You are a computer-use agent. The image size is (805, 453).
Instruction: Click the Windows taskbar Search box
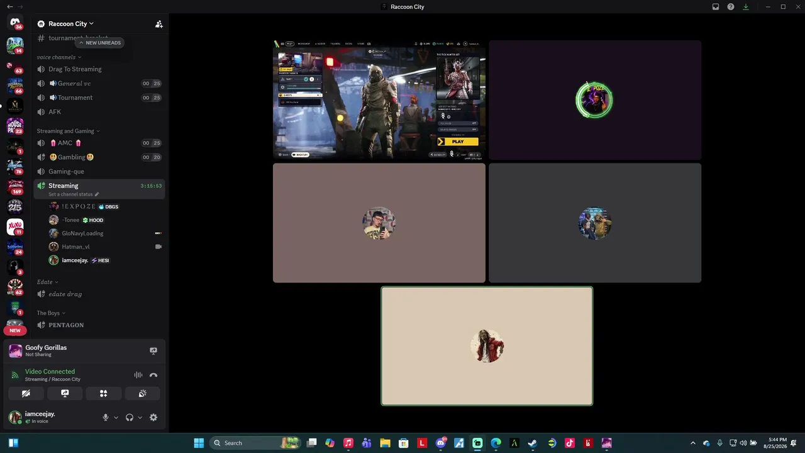click(255, 443)
